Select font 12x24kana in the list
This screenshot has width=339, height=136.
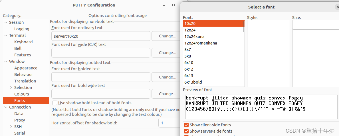click(213, 37)
